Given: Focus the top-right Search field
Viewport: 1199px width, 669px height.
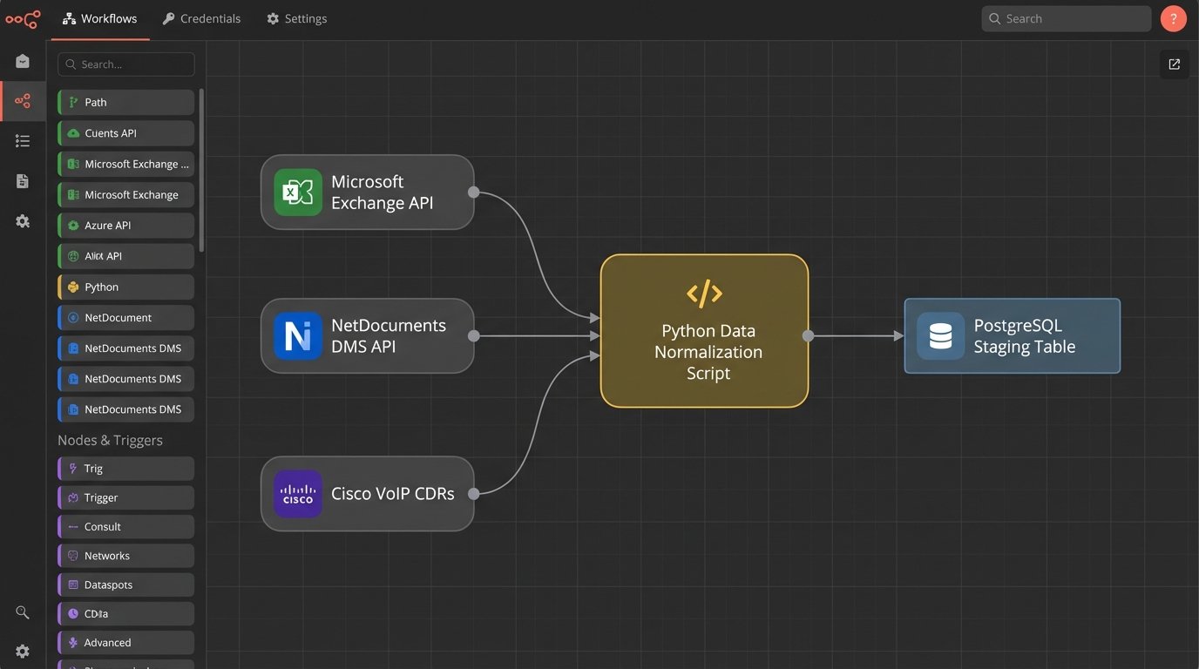Looking at the screenshot, I should (1066, 18).
